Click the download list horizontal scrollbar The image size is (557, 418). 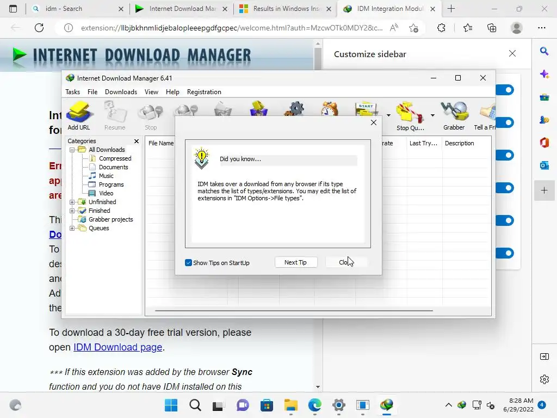(x=293, y=311)
